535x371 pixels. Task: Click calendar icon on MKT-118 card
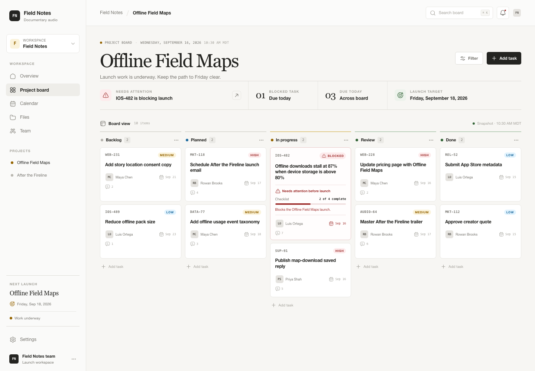[246, 183]
